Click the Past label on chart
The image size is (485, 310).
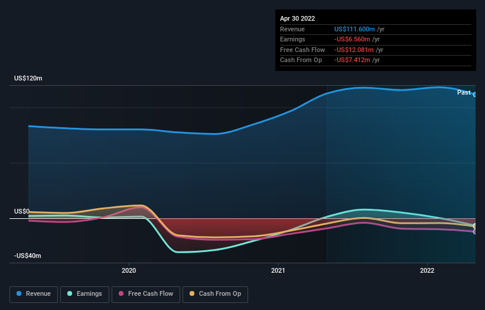coord(464,93)
